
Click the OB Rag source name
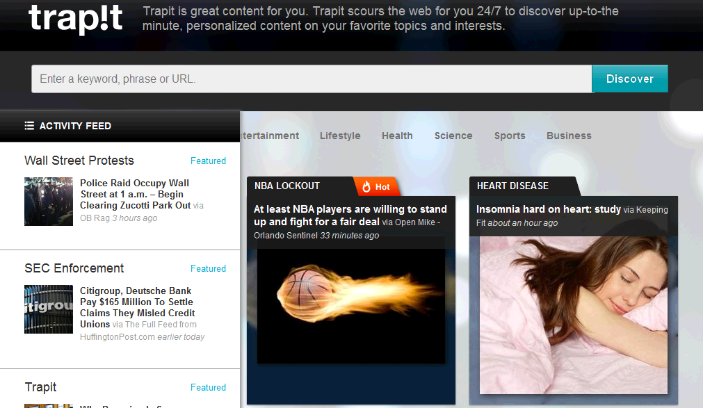pos(95,218)
